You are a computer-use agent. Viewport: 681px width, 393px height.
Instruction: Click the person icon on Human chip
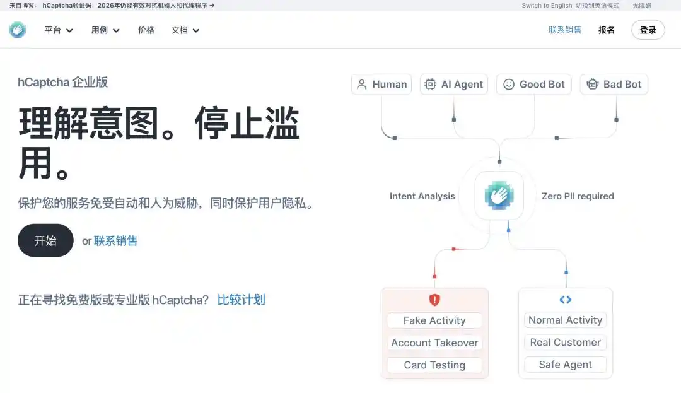coord(362,85)
